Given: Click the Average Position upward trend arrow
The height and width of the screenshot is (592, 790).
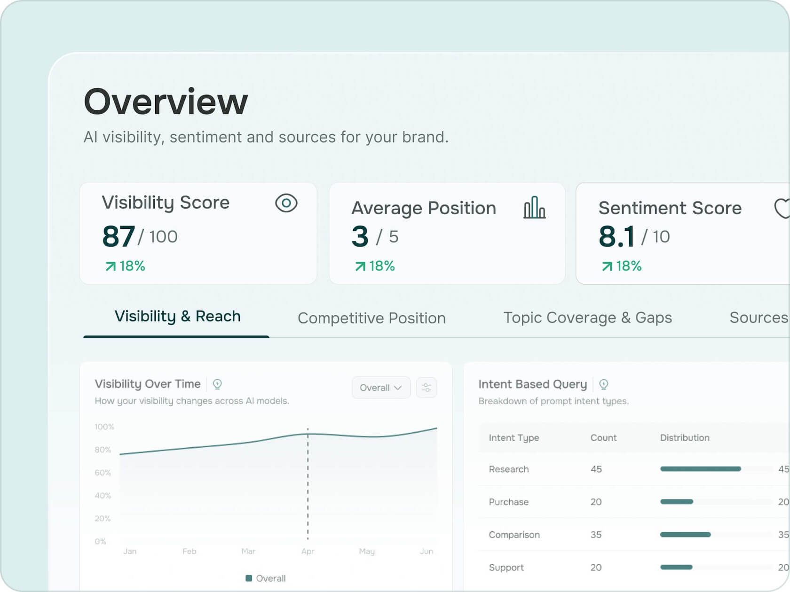Looking at the screenshot, I should (360, 266).
